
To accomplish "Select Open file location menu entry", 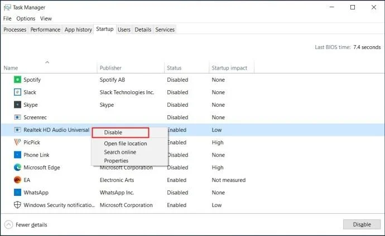I will click(126, 144).
